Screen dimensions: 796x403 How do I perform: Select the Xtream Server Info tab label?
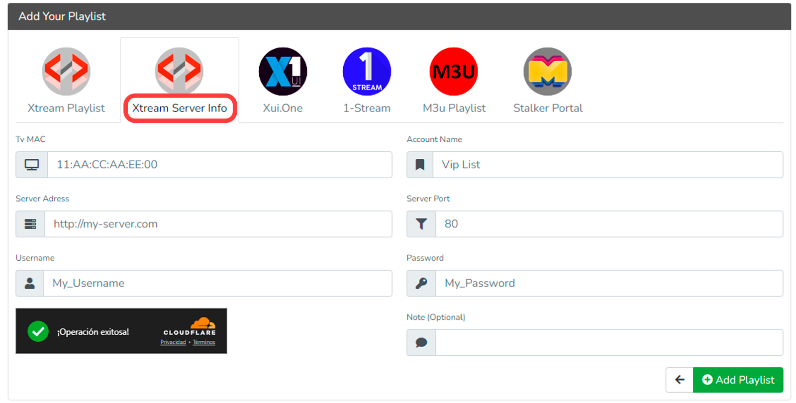(180, 108)
